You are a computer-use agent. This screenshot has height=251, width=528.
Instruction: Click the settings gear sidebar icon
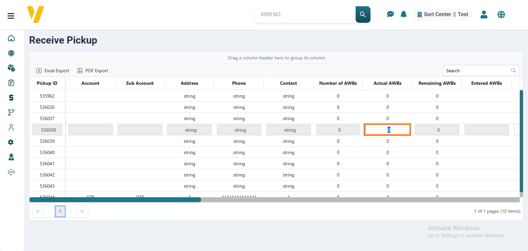(x=11, y=142)
